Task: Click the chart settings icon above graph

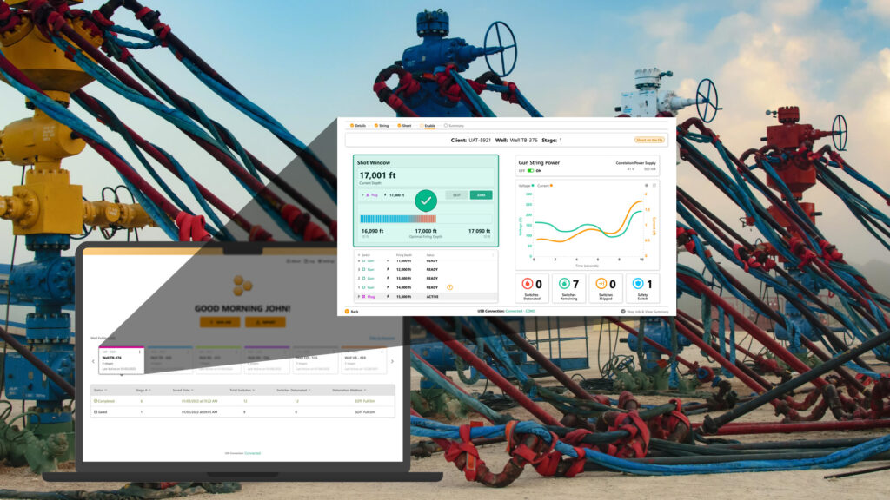Action: click(x=645, y=185)
